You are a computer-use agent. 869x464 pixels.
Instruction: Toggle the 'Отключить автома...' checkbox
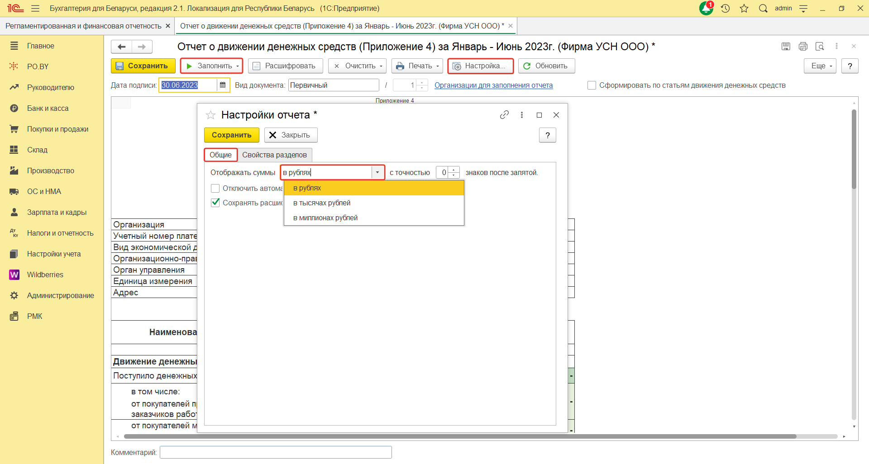[215, 188]
